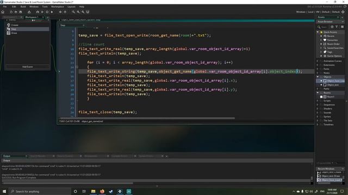348x195 pixels.
Task: Open the Start Page home icon
Action: tap(3, 12)
